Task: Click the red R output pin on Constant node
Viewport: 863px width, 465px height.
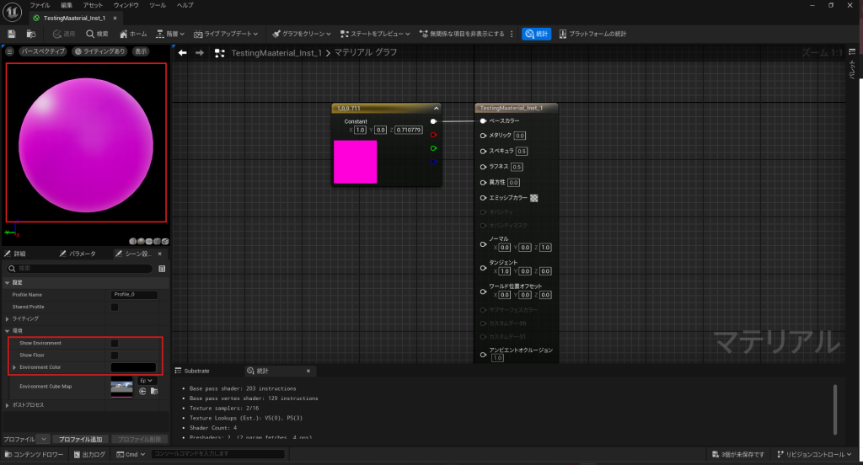Action: click(433, 135)
